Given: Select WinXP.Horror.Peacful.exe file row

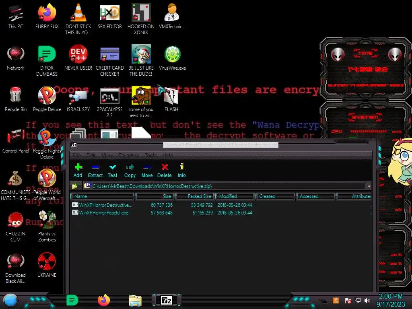Looking at the screenshot, I should [x=221, y=213].
